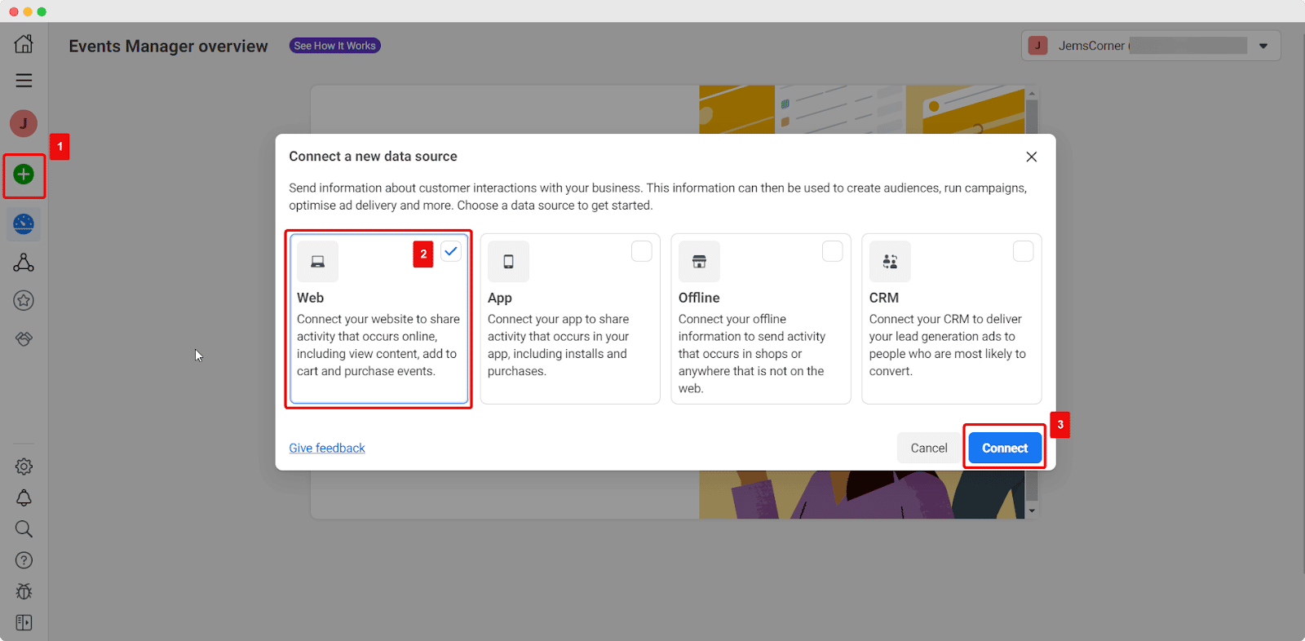Open the handshake partner integrations icon
The height and width of the screenshot is (641, 1305).
[24, 338]
